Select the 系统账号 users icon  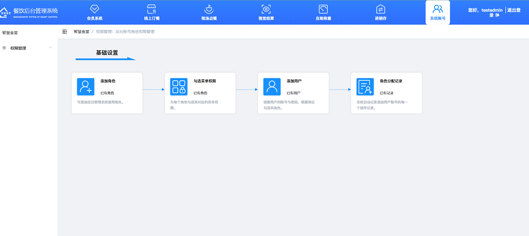tap(437, 9)
